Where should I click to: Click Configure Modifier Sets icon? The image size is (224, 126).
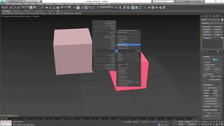pyautogui.click(x=218, y=51)
